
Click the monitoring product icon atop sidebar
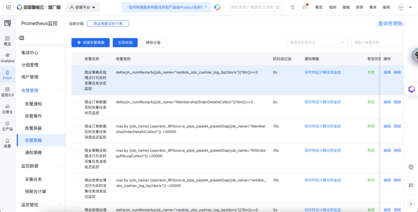(x=7, y=23)
